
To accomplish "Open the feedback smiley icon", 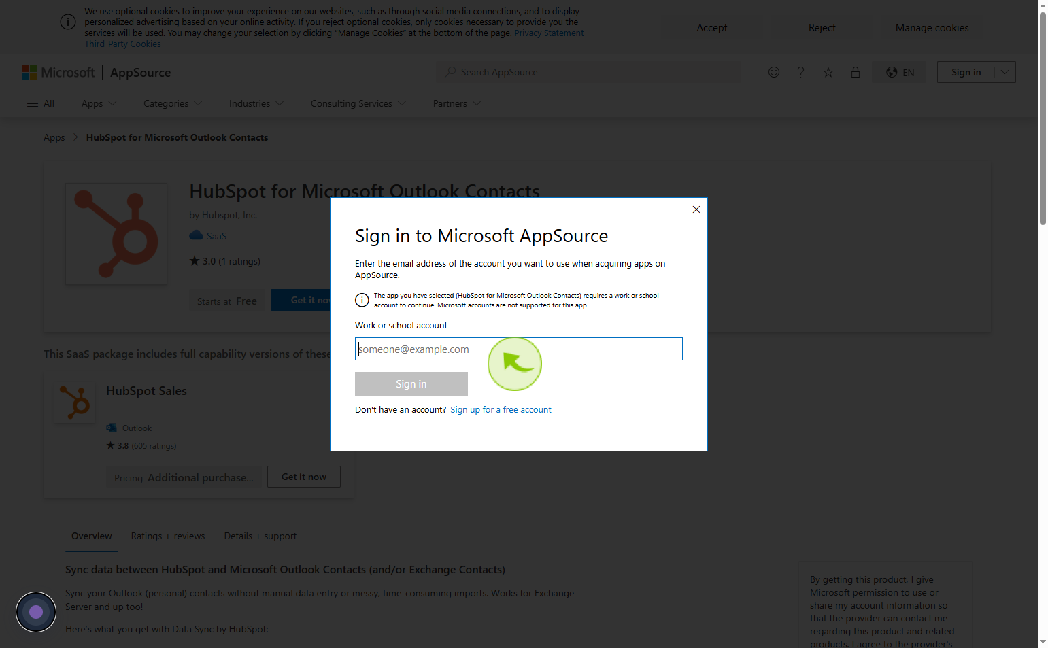I will pyautogui.click(x=774, y=72).
